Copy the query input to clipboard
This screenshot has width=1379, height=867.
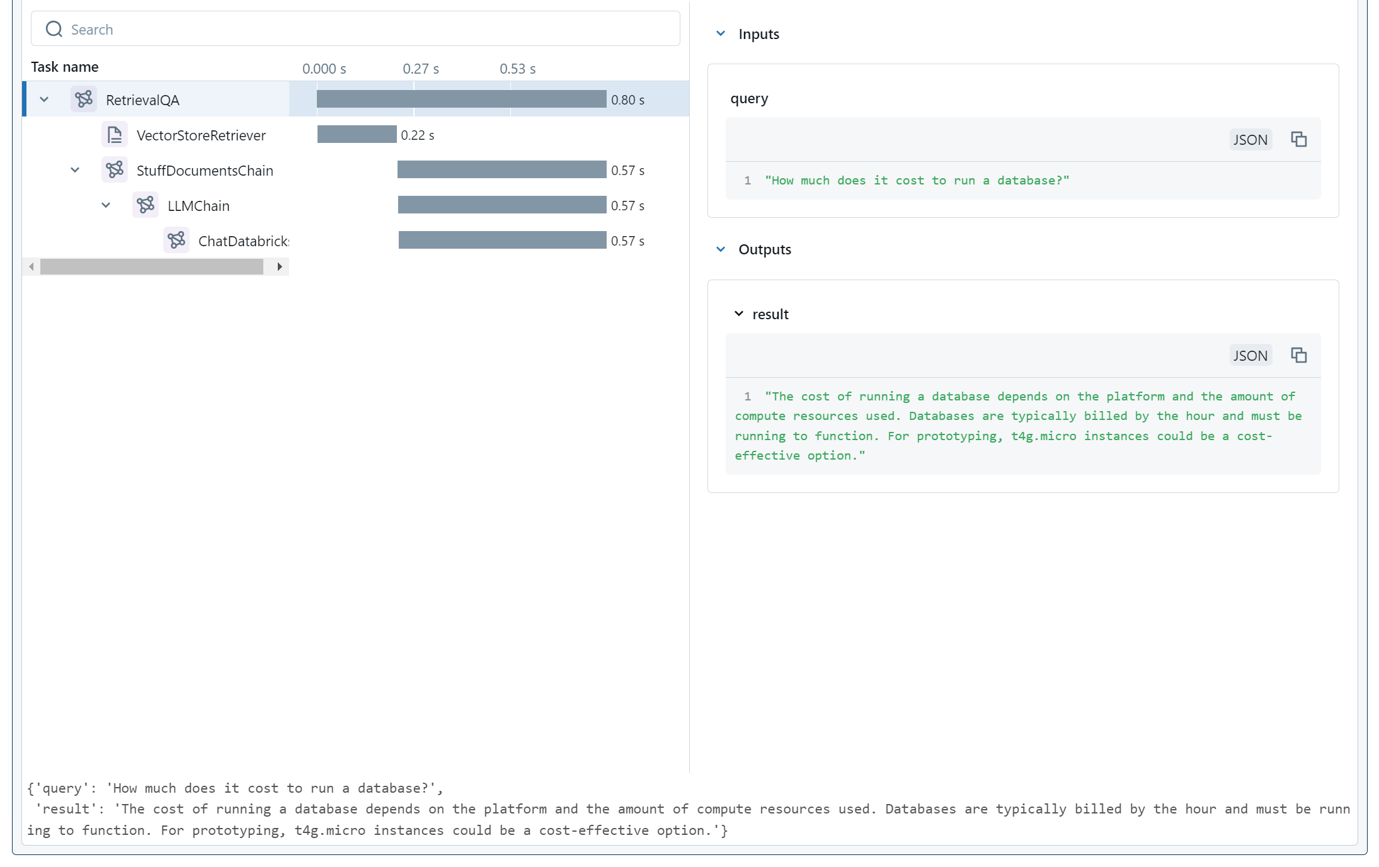(1299, 139)
